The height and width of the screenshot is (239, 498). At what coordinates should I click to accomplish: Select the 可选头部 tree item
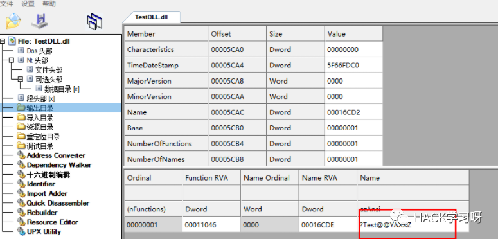49,80
